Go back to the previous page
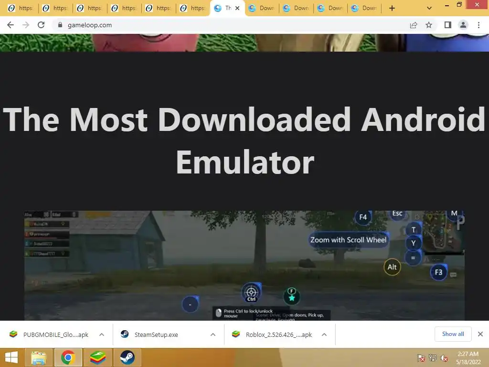 (x=11, y=25)
